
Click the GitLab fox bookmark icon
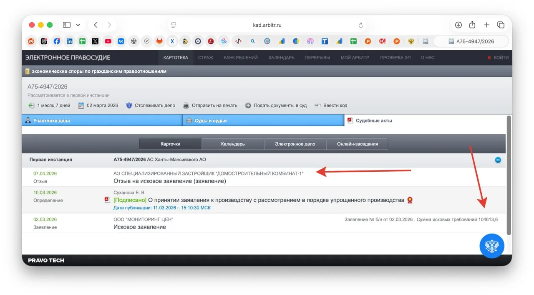pyautogui.click(x=159, y=41)
